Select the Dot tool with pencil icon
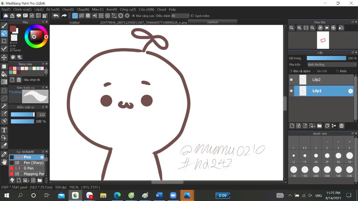Screen dimensions: 358x201 (x=4, y=49)
